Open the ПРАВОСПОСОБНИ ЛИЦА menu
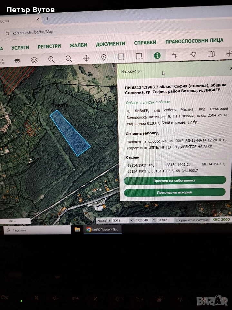The height and width of the screenshot is (310, 232). 194,41
